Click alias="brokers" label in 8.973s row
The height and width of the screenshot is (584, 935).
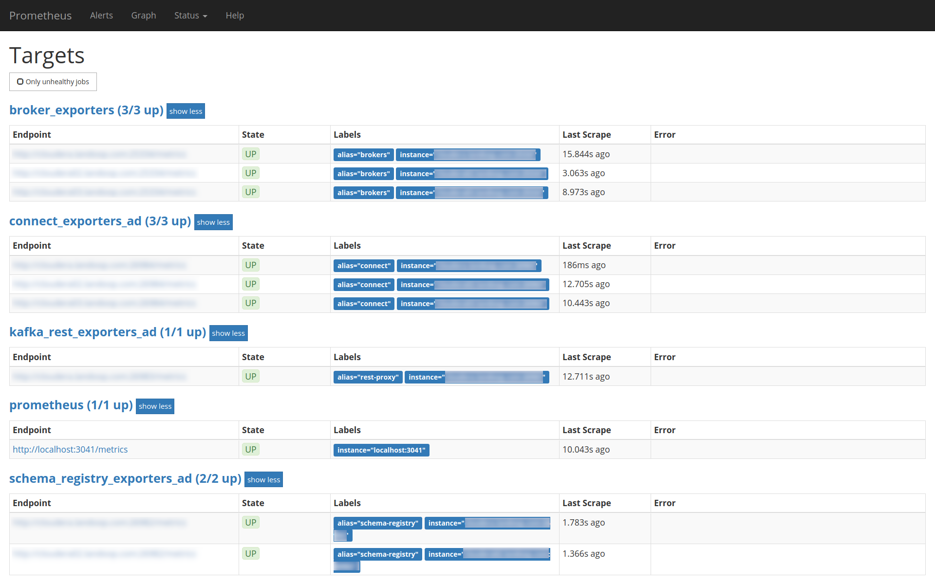(x=363, y=193)
